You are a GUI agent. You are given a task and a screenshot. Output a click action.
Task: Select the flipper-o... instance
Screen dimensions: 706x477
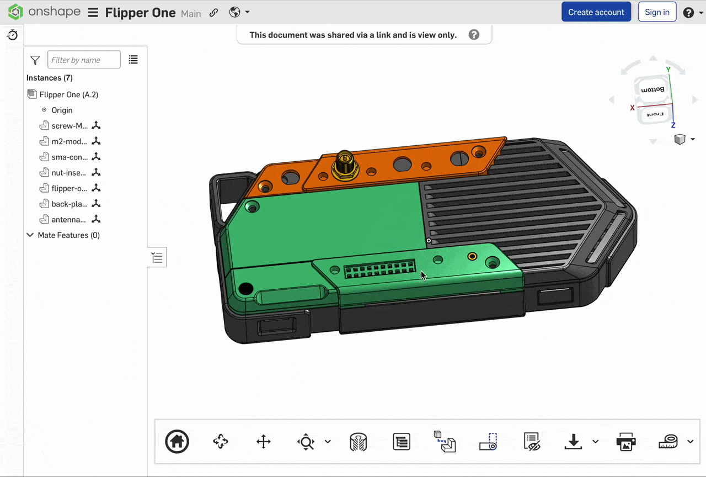[x=69, y=188]
